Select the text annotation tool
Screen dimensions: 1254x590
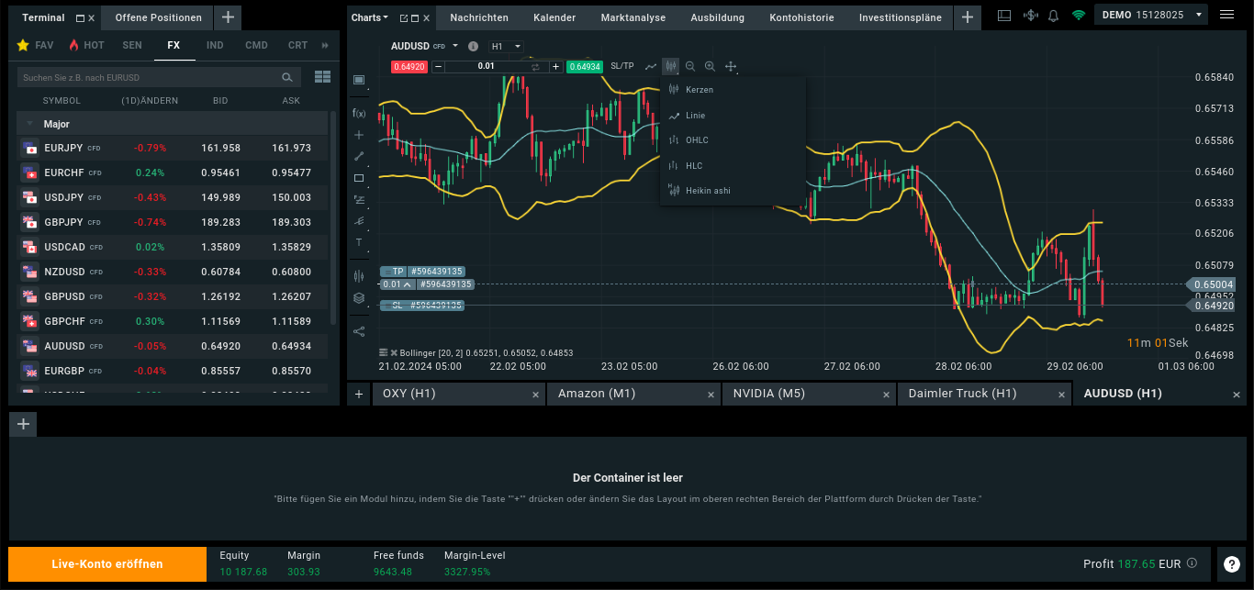(359, 242)
